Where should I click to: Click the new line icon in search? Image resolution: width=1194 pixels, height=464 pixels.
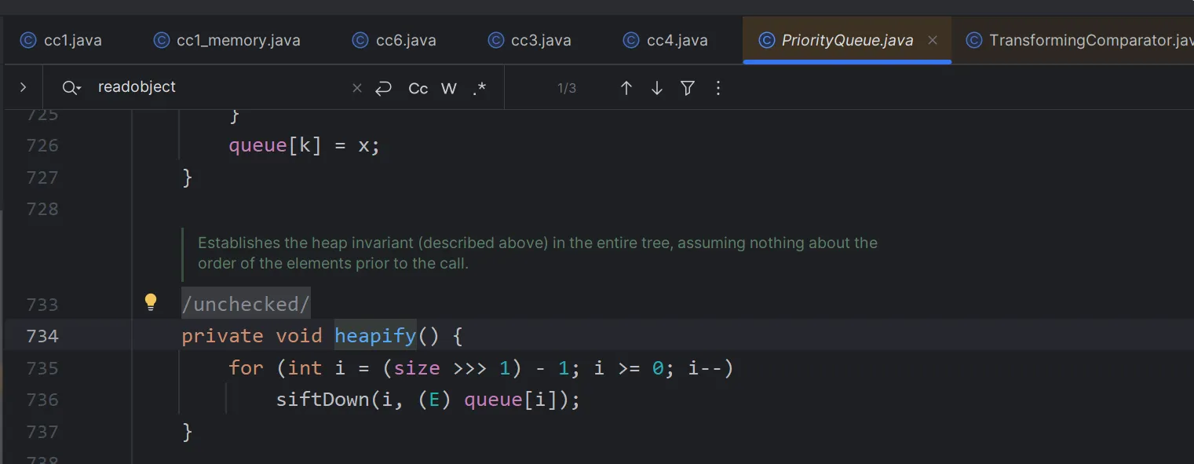point(383,88)
